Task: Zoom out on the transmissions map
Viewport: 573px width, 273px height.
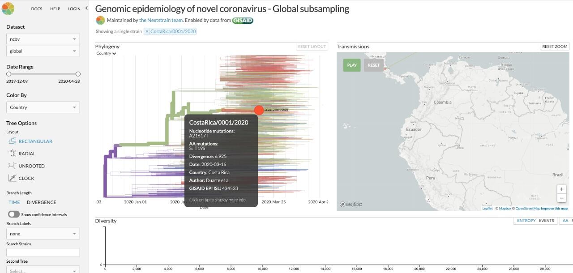Action: click(561, 198)
